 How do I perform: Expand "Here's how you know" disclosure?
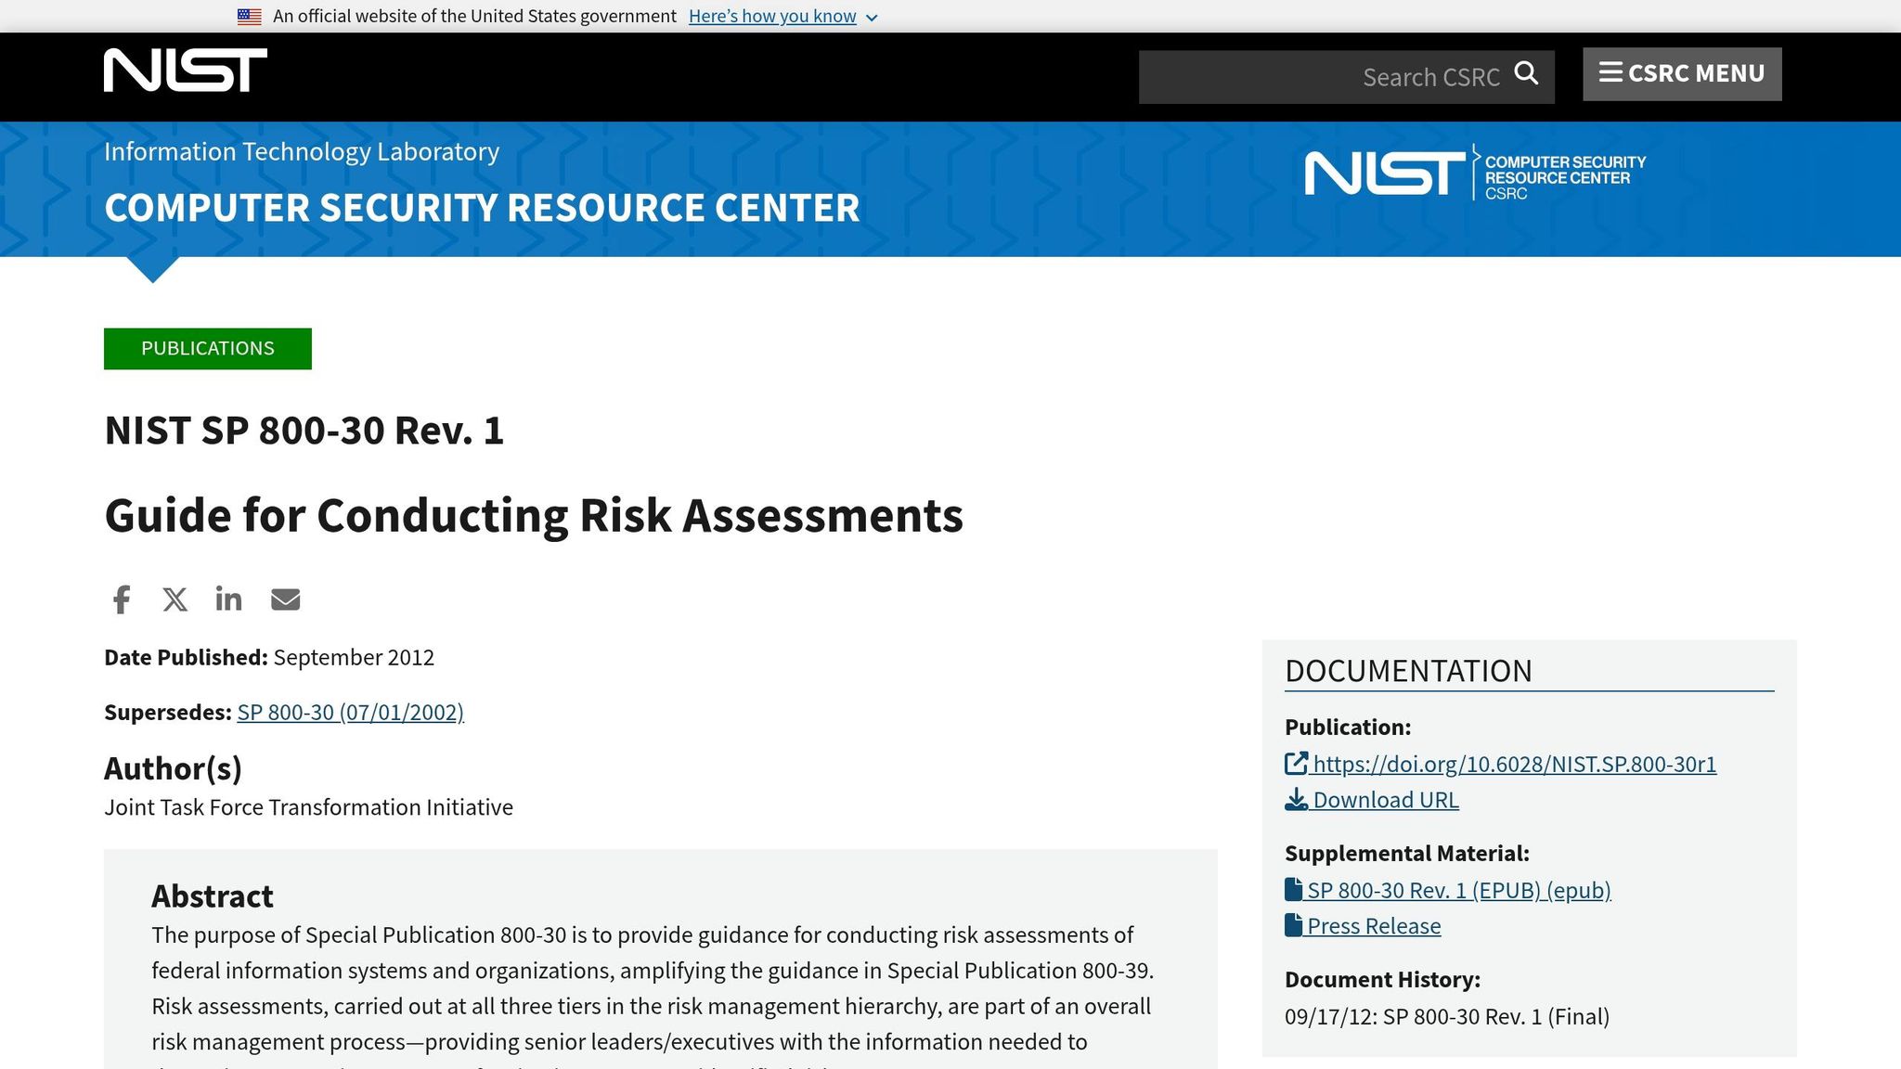pos(782,17)
